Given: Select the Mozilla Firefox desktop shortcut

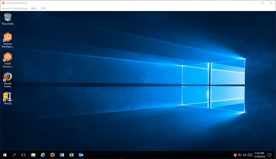Looking at the screenshot, I should tap(8, 80).
